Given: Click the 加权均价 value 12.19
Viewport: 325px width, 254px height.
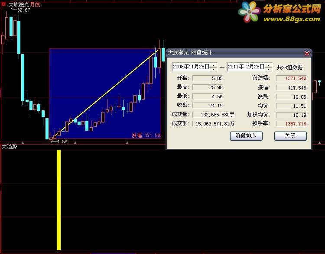Looking at the screenshot, I should [x=291, y=115].
